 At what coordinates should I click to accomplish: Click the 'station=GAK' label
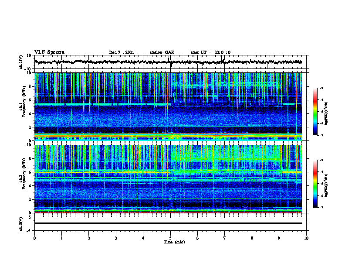coord(162,52)
